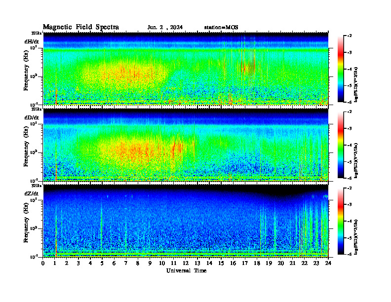This screenshot has height=302, width=391.
Task: Click the "-3" tick on dD/dt color scale
Action: pos(350,128)
